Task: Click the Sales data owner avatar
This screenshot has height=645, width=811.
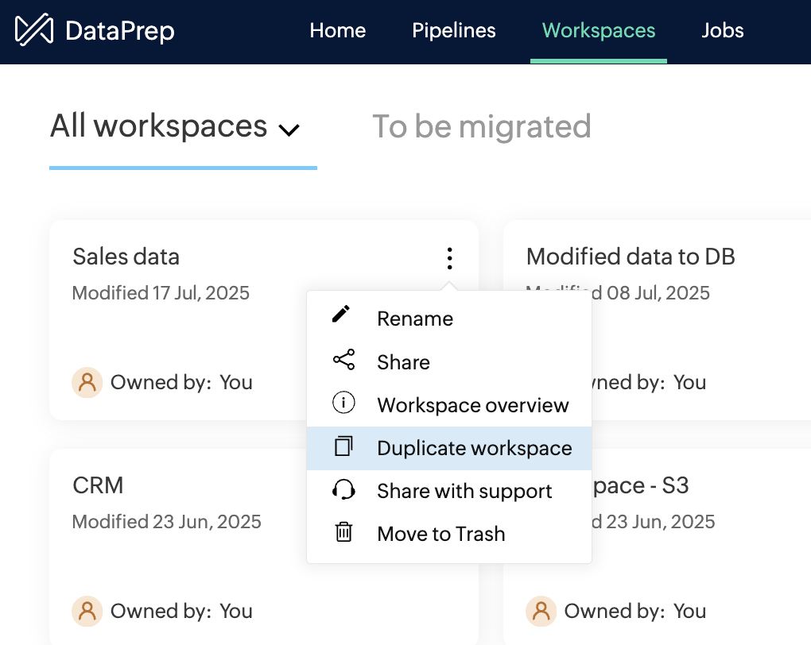Action: pos(87,382)
